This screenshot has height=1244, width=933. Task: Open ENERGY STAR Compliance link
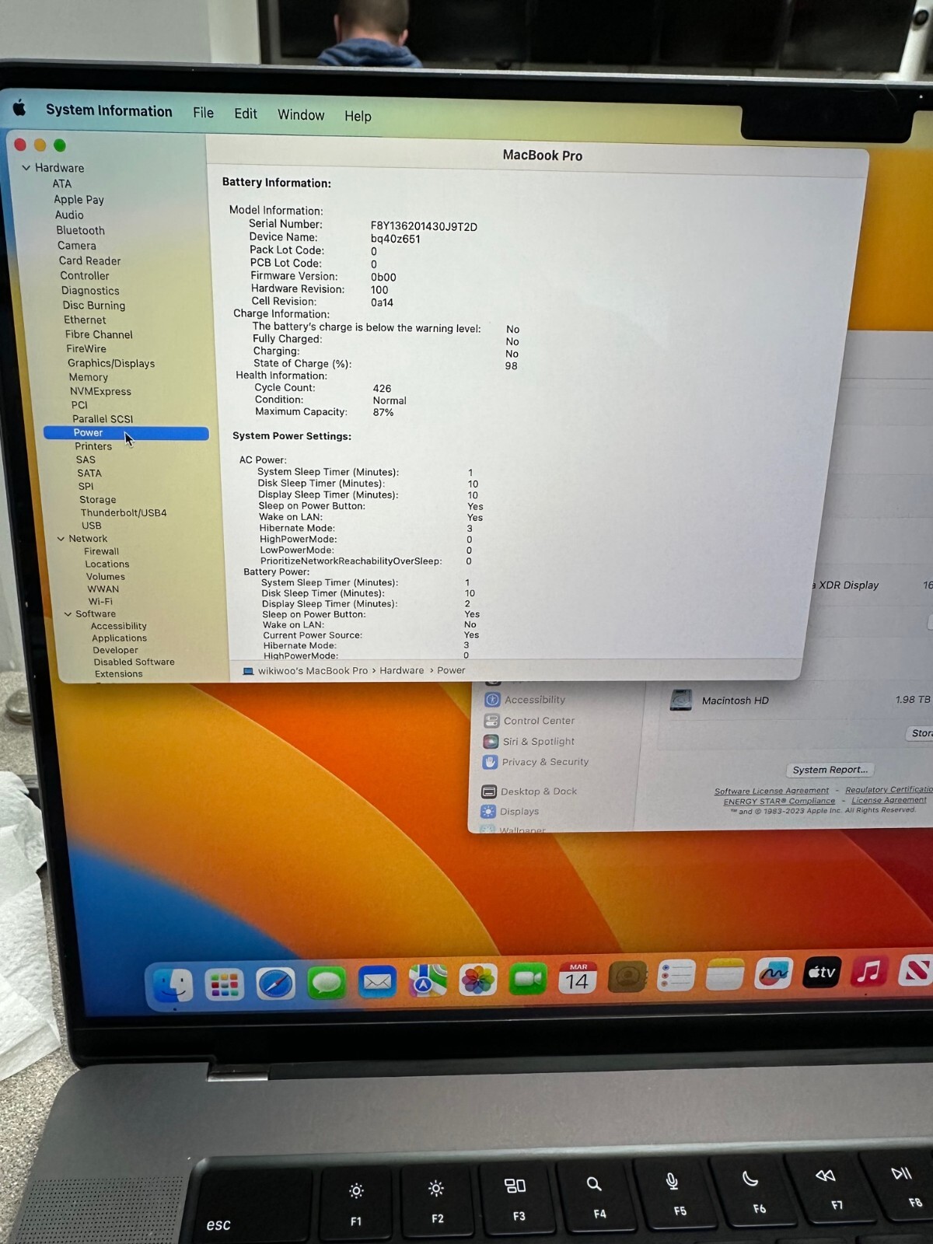[x=779, y=801]
